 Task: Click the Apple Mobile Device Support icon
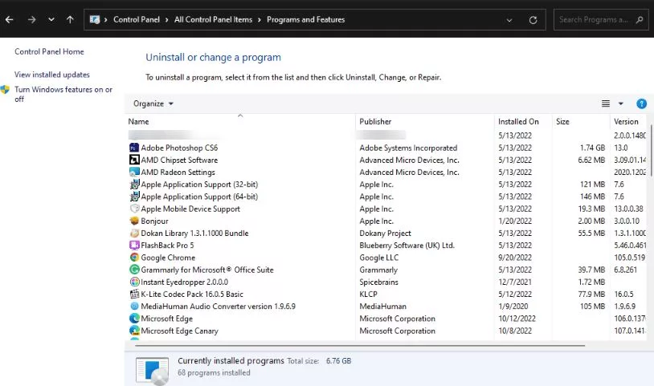pyautogui.click(x=134, y=209)
